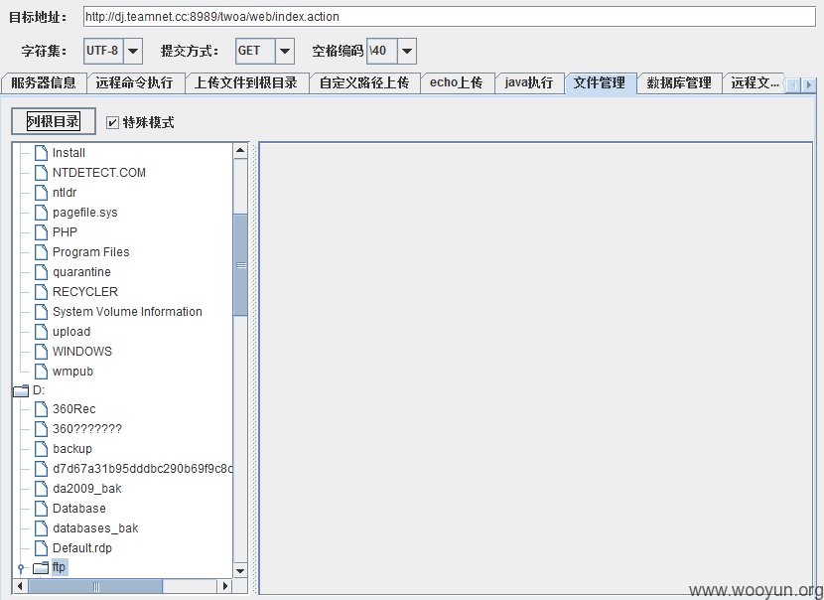Click the icon beside d7d67a31b95dddbc entry
The width and height of the screenshot is (824, 600).
tap(41, 469)
